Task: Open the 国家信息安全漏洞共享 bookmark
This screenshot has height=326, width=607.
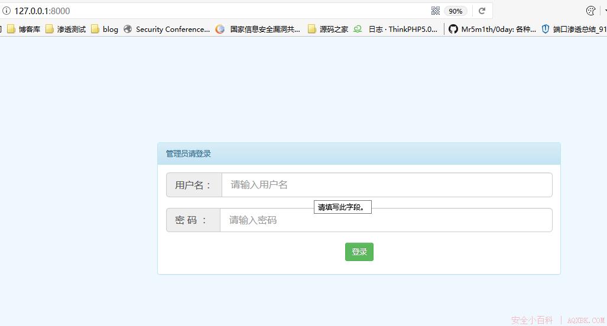Action: [258, 29]
